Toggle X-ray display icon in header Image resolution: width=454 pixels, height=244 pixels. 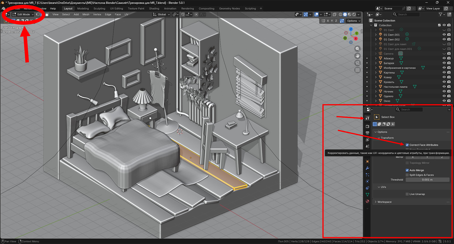click(335, 14)
